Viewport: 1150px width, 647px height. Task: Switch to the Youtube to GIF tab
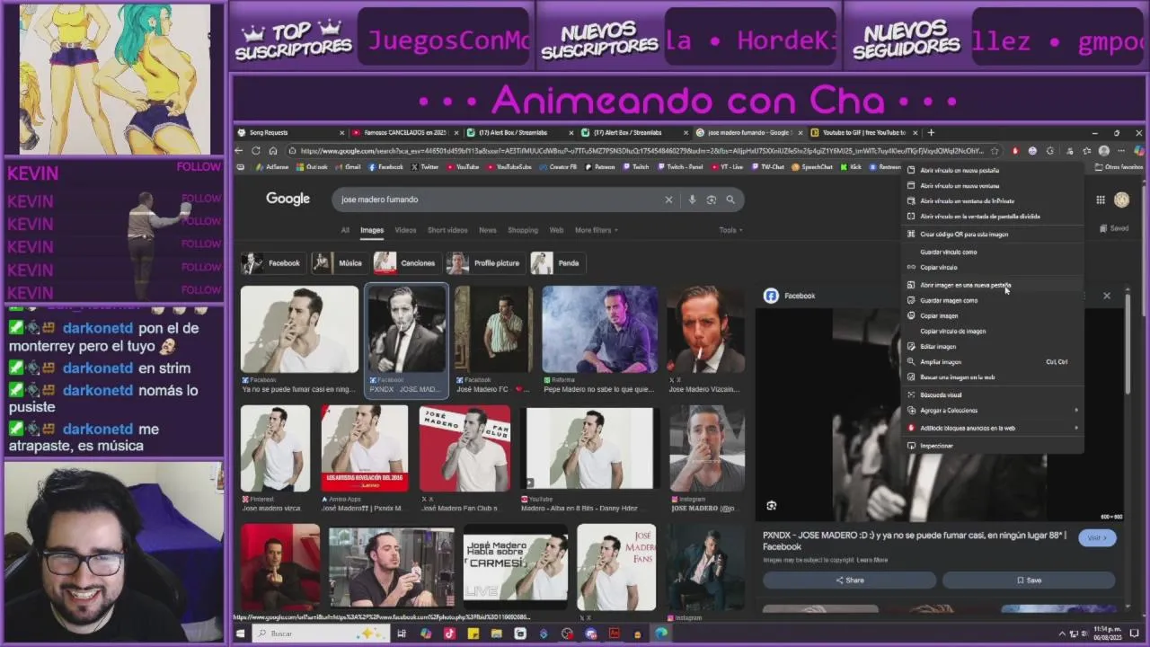click(x=864, y=132)
